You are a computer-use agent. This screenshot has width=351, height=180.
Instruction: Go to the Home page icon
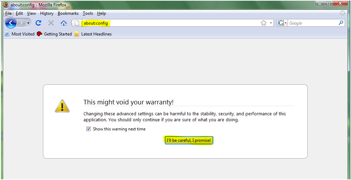click(63, 23)
